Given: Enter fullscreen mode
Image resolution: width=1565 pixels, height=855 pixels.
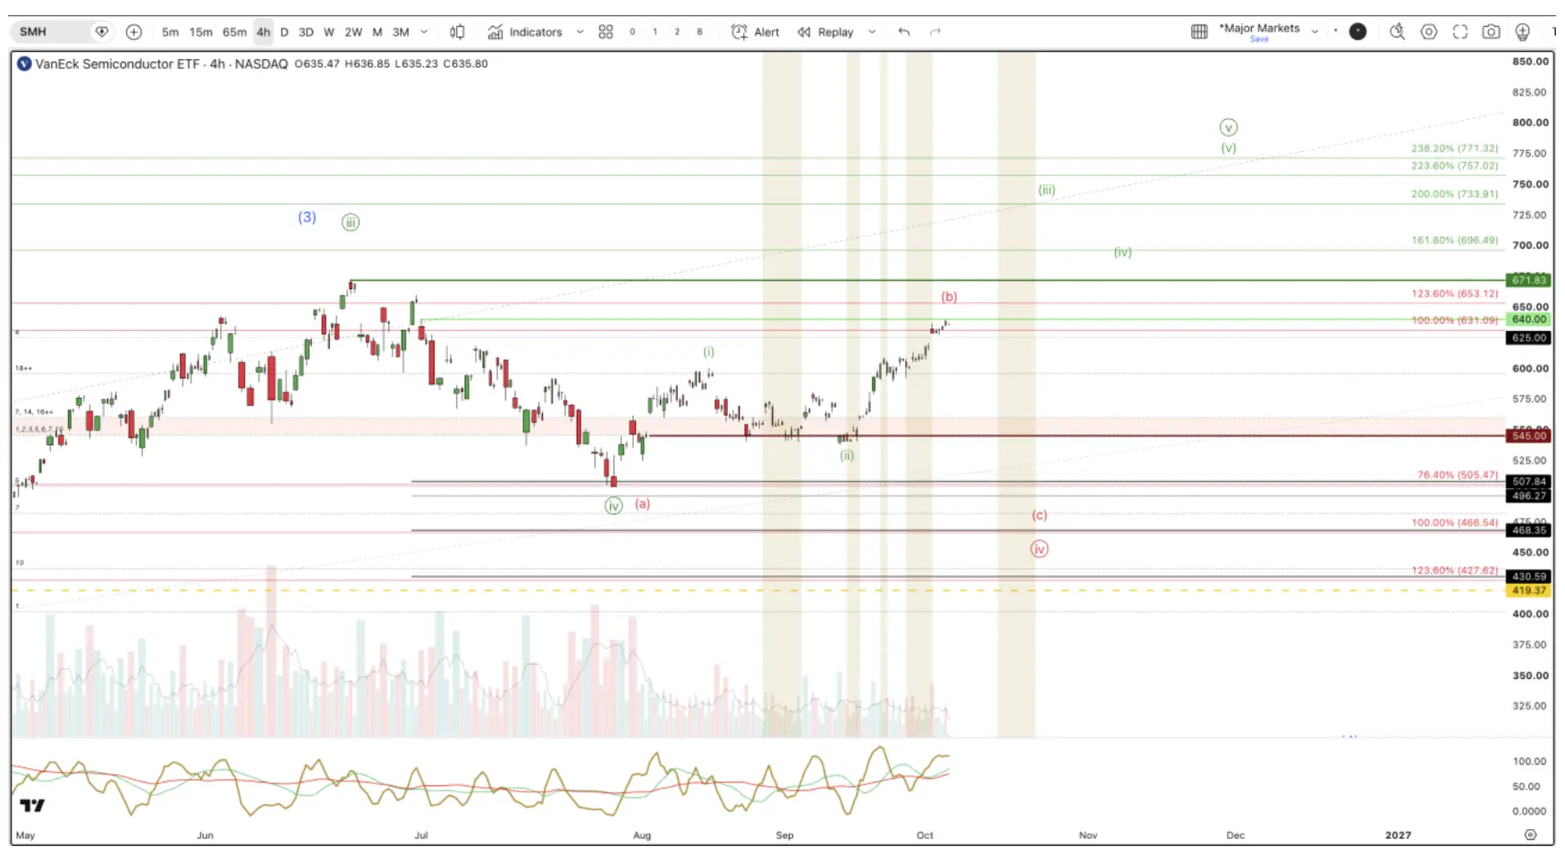Looking at the screenshot, I should point(1460,32).
